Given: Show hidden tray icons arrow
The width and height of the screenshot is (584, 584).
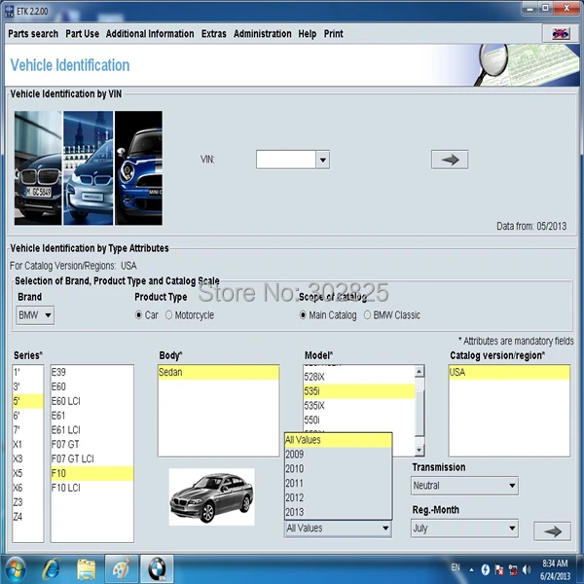Looking at the screenshot, I should click(x=471, y=569).
